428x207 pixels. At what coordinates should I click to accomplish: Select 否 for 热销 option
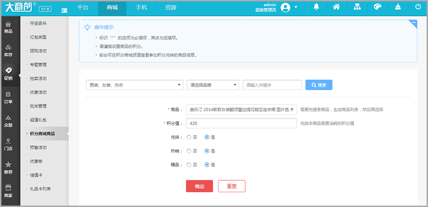(189, 151)
